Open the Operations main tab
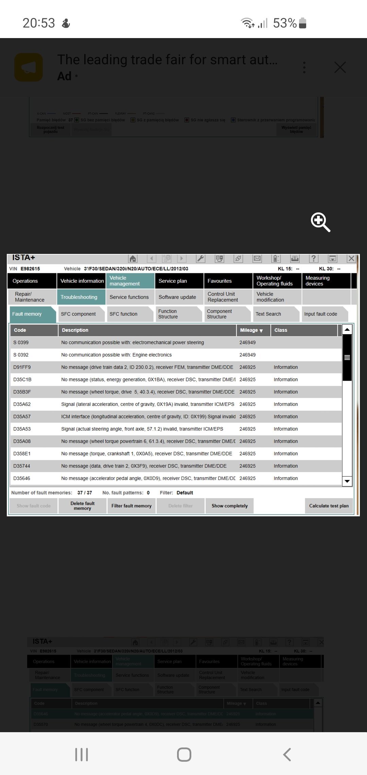Viewport: 367px width, 775px height. [32, 281]
